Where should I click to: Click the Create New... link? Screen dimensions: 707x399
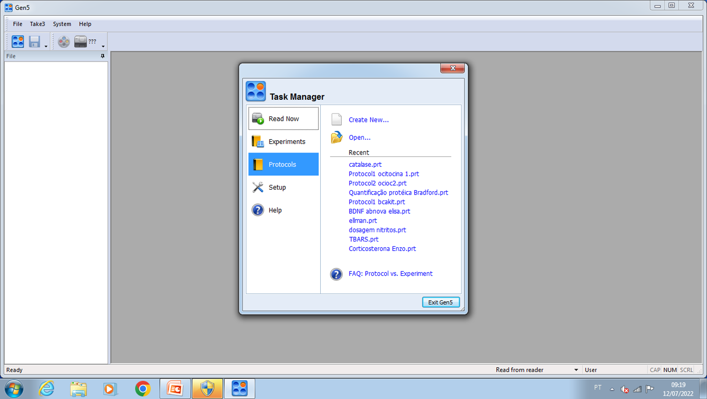(369, 120)
